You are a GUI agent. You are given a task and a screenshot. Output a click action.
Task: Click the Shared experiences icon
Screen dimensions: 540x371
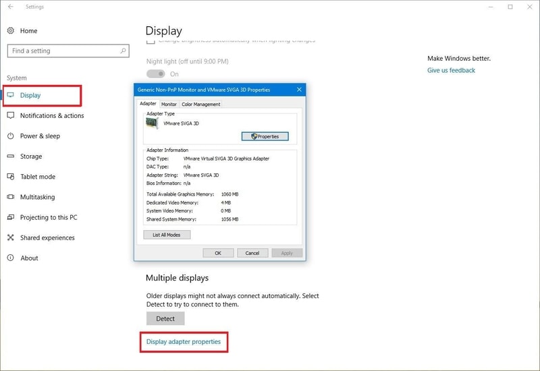pos(11,237)
